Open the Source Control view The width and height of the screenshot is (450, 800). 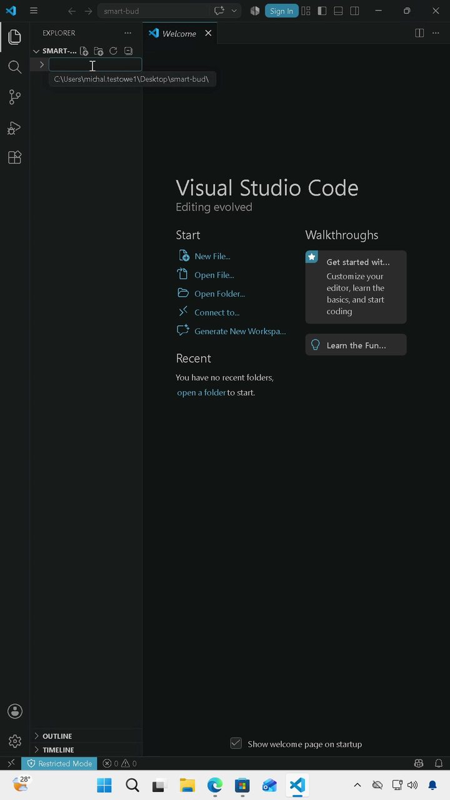click(x=14, y=97)
